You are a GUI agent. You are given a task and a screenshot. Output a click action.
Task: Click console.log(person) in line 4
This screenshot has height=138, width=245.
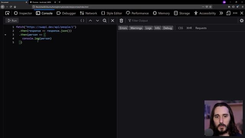point(37,38)
